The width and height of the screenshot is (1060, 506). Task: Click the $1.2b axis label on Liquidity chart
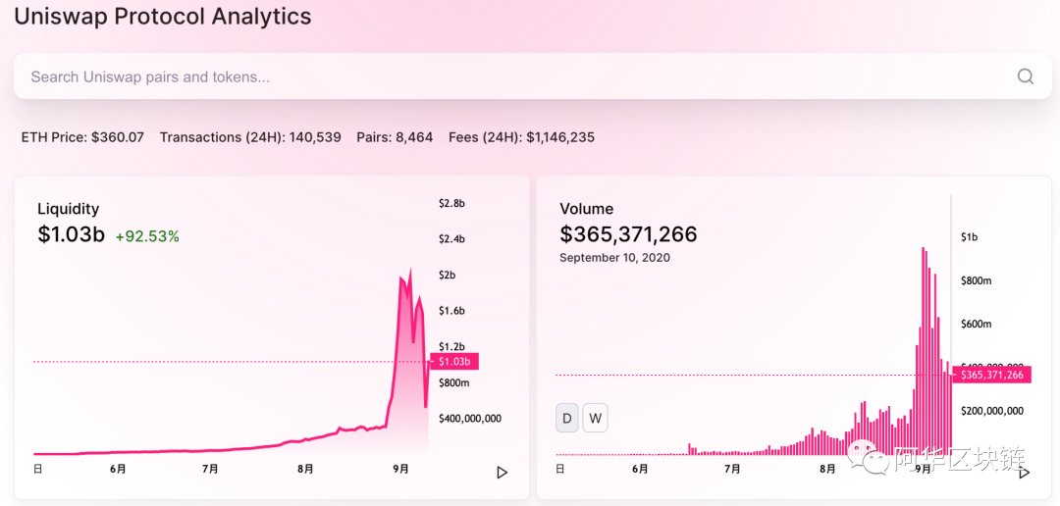pos(451,346)
